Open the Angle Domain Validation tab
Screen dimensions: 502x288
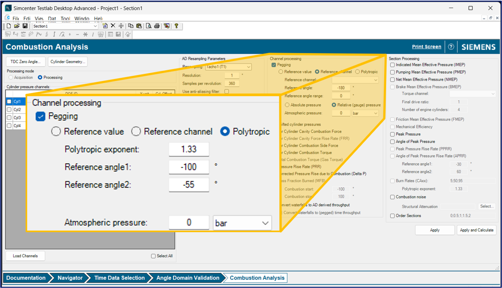pos(188,278)
